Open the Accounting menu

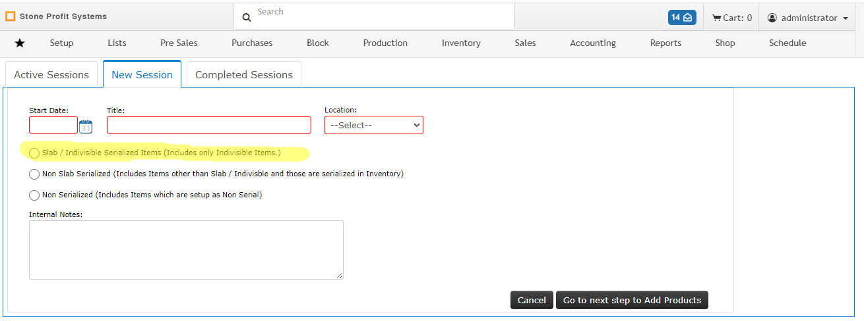tap(593, 43)
